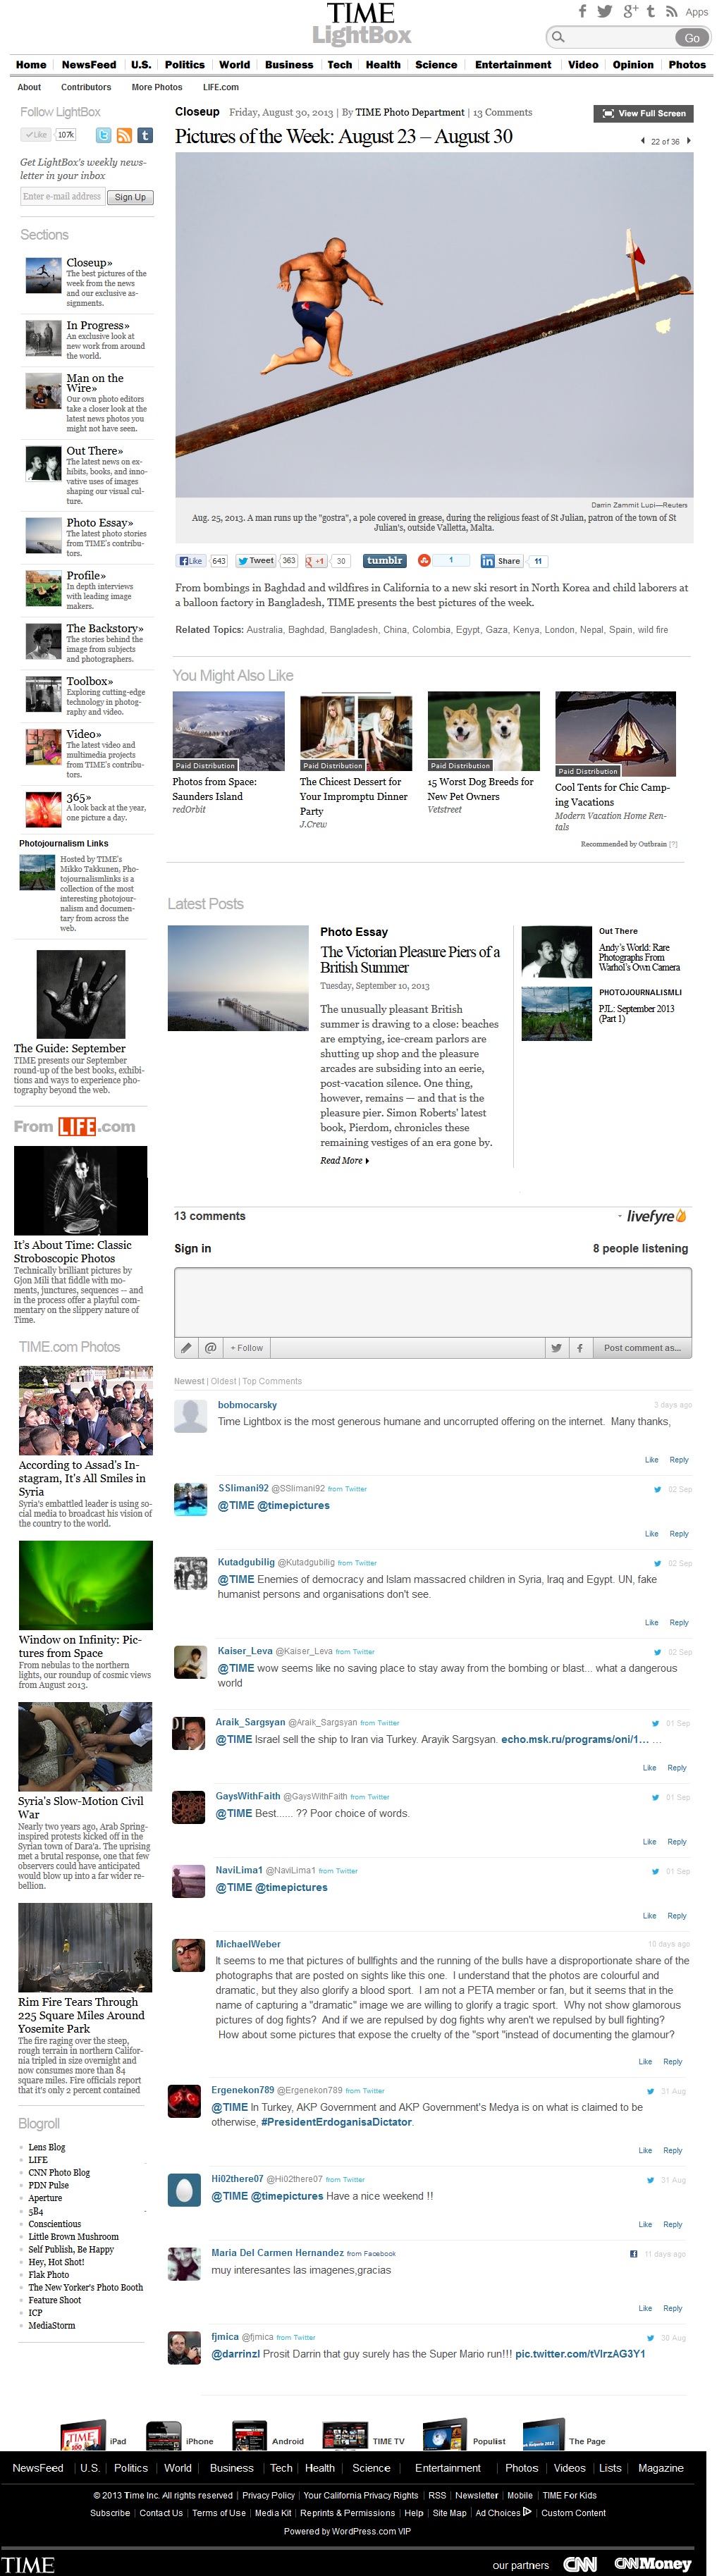
Task: Toggle Follow on the comment thread
Action: [x=247, y=1347]
